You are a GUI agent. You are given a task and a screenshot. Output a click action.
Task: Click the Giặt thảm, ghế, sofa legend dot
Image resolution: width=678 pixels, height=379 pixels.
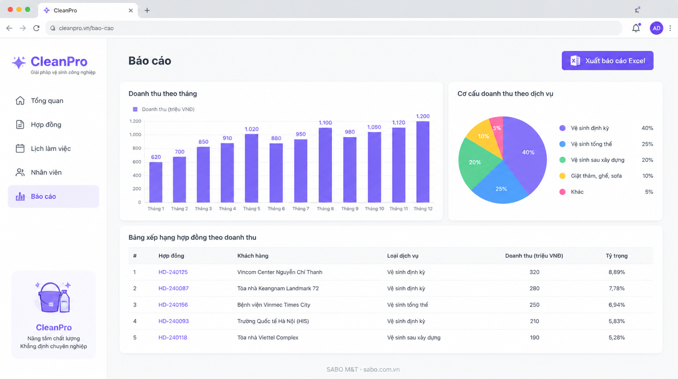tap(562, 176)
